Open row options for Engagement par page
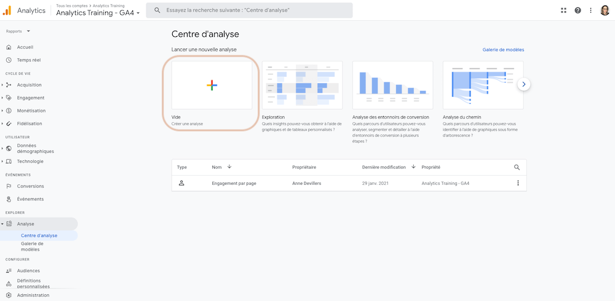 518,183
